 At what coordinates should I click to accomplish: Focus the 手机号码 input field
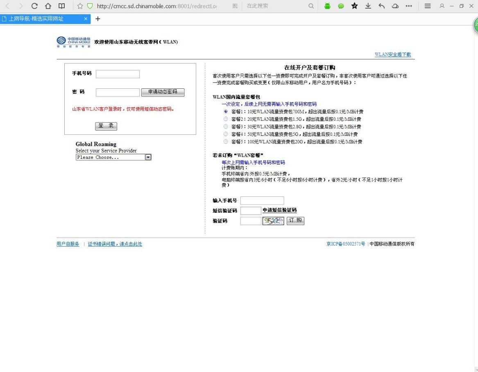[118, 74]
